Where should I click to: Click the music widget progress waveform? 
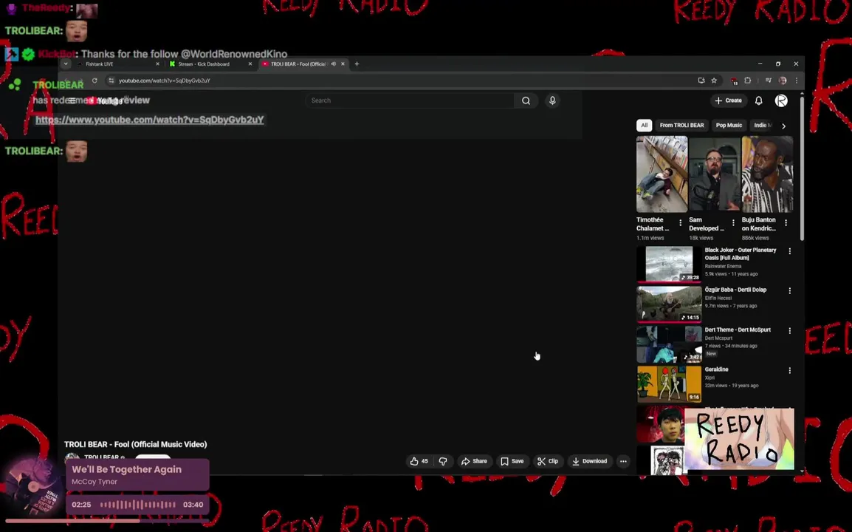coord(137,505)
